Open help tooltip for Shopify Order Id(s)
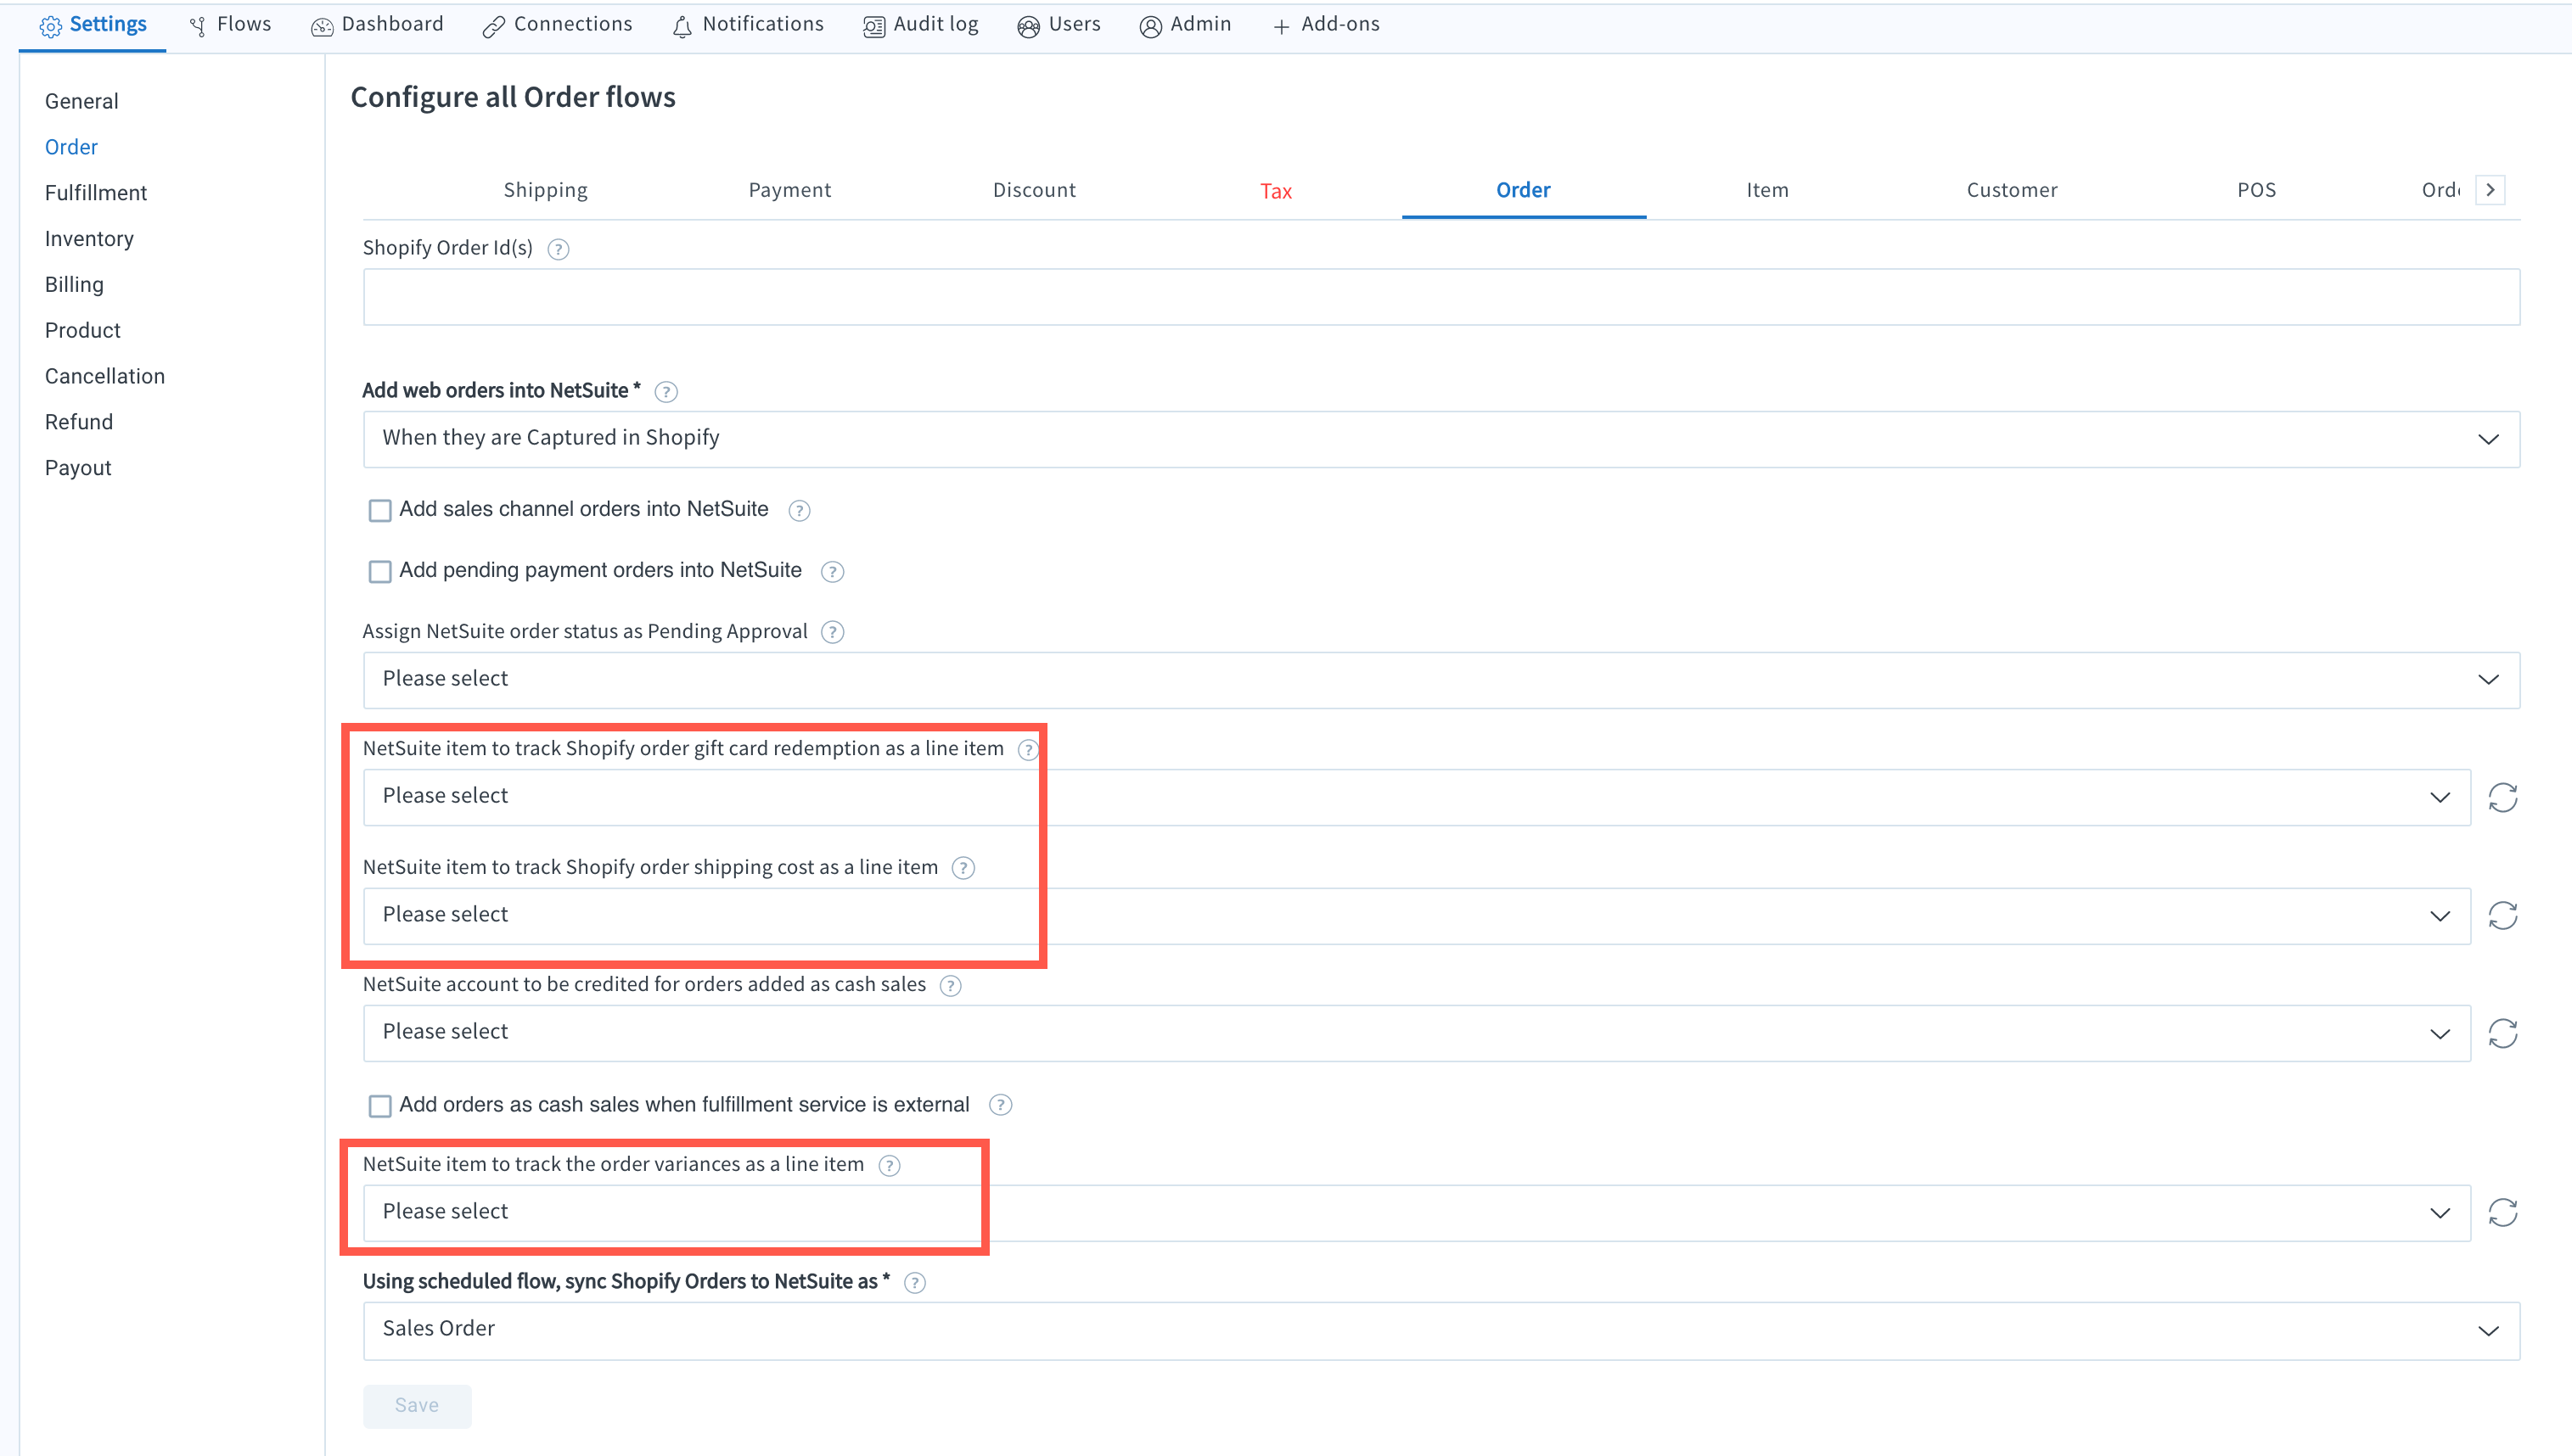The width and height of the screenshot is (2572, 1456). 559,249
